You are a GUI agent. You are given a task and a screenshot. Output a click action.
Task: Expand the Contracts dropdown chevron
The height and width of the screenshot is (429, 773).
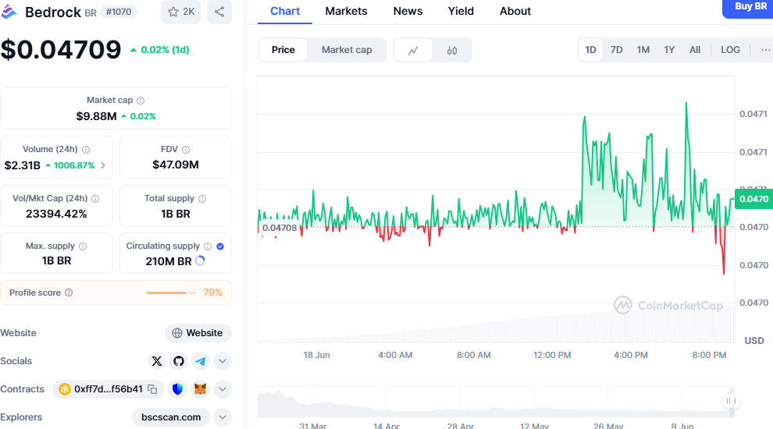coord(223,389)
